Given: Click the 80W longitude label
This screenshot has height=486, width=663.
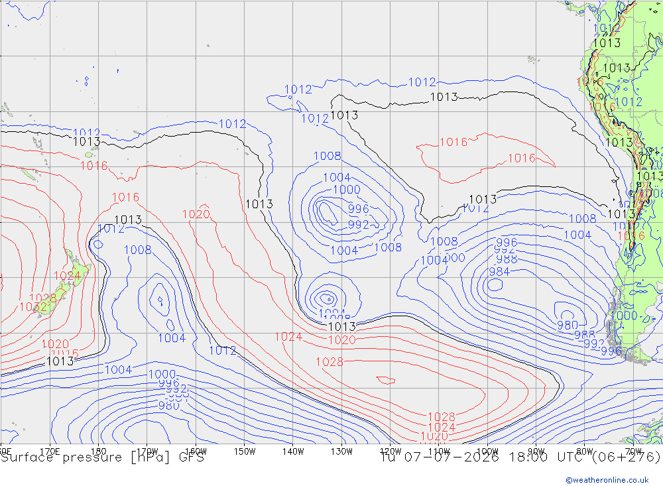Looking at the screenshot, I should [x=585, y=452].
